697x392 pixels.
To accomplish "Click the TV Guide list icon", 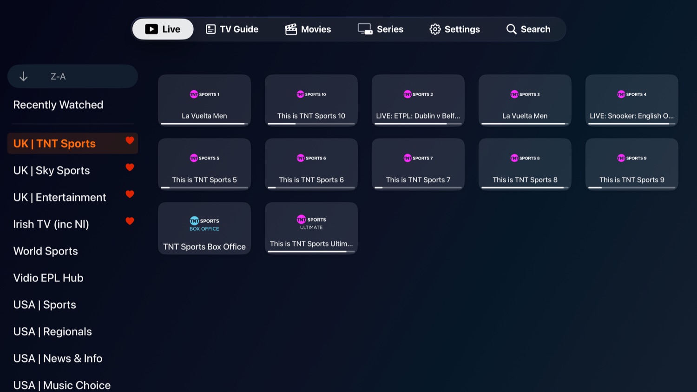I will (x=210, y=29).
